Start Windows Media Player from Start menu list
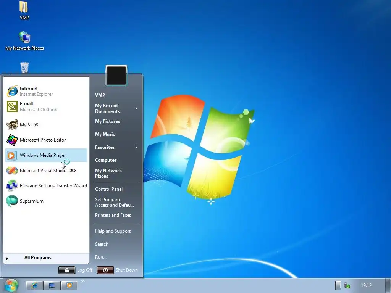Screen dimensions: 391x293 click(46, 155)
